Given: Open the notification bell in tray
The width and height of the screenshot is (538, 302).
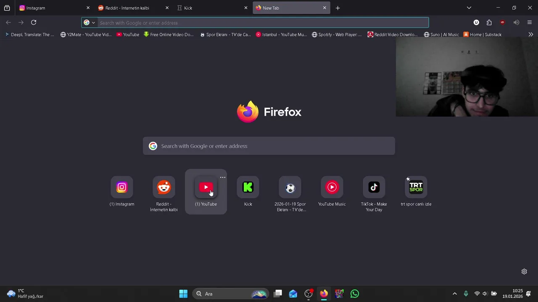Looking at the screenshot, I should click(x=528, y=294).
